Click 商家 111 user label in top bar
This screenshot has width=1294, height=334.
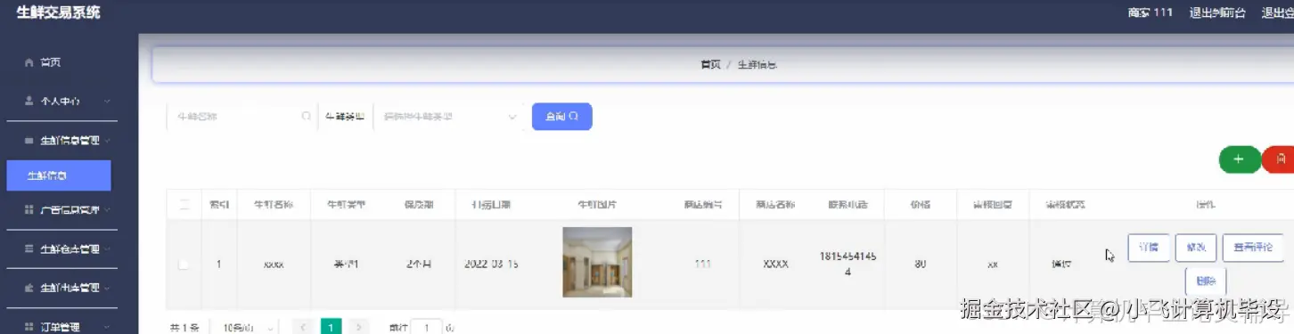(1150, 12)
